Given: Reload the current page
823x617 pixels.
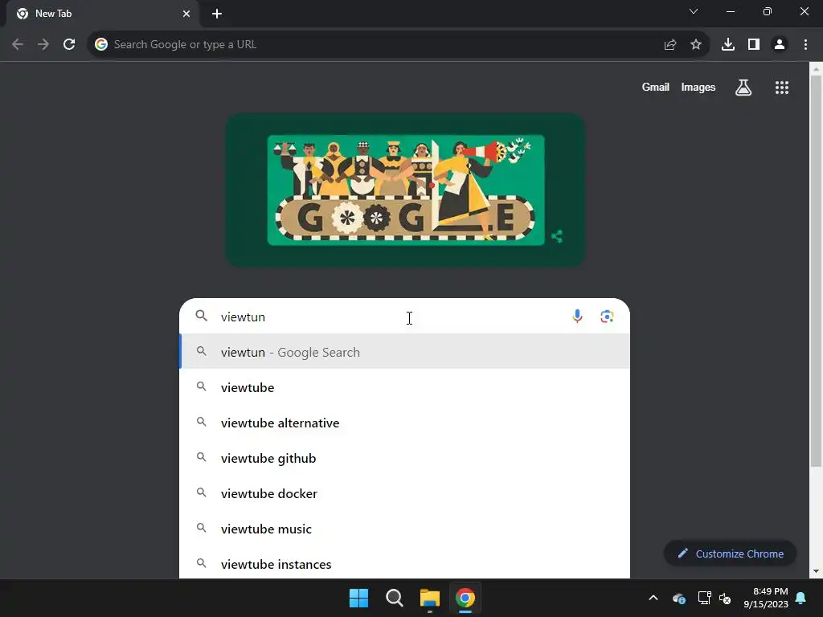Looking at the screenshot, I should click(69, 45).
